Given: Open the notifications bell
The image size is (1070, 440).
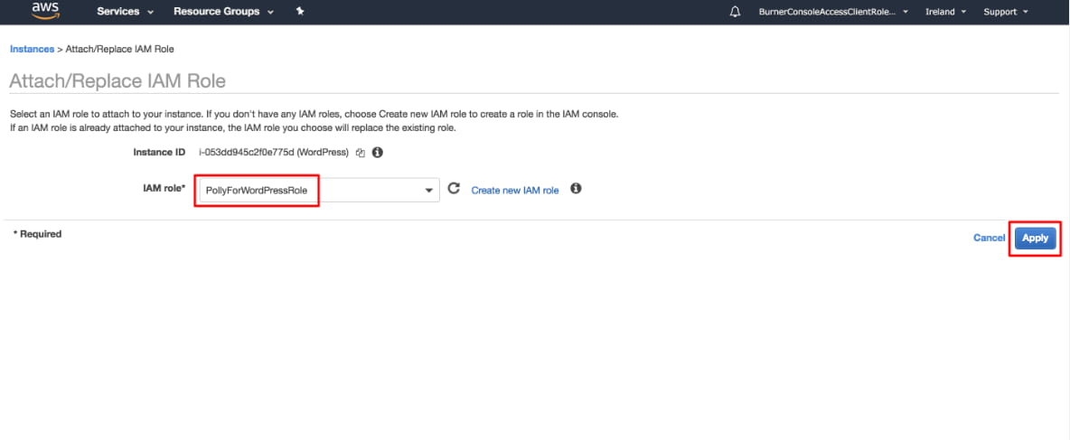Looking at the screenshot, I should [x=735, y=12].
